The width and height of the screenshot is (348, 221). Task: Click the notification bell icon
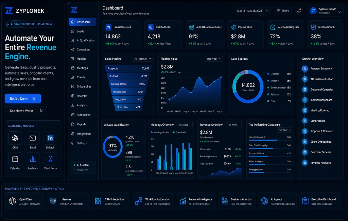(299, 11)
